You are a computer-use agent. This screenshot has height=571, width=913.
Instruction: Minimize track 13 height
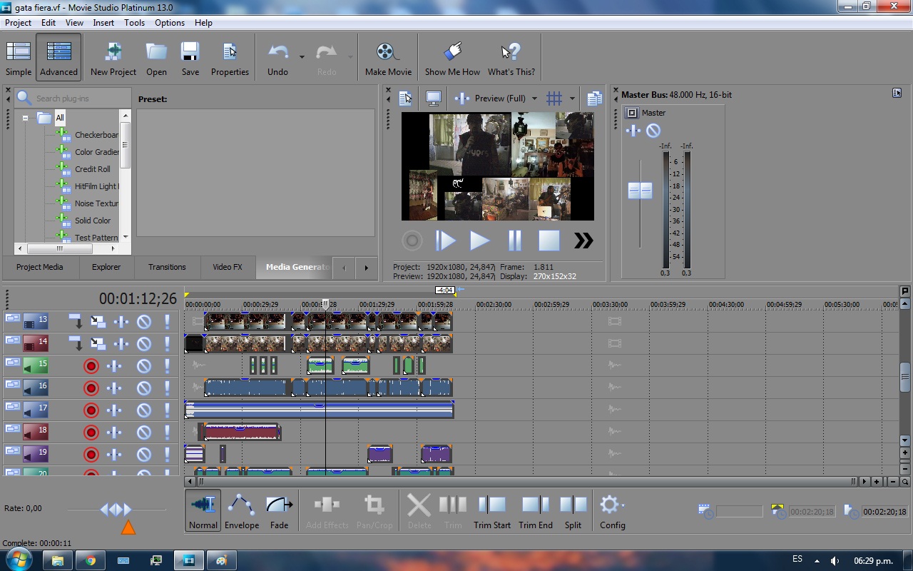pos(12,318)
